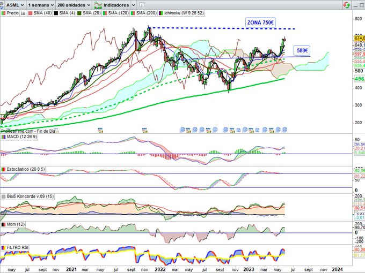Click 'ProRealTime.com - Fin de Día' text
The height and width of the screenshot is (273, 365).
[28, 131]
